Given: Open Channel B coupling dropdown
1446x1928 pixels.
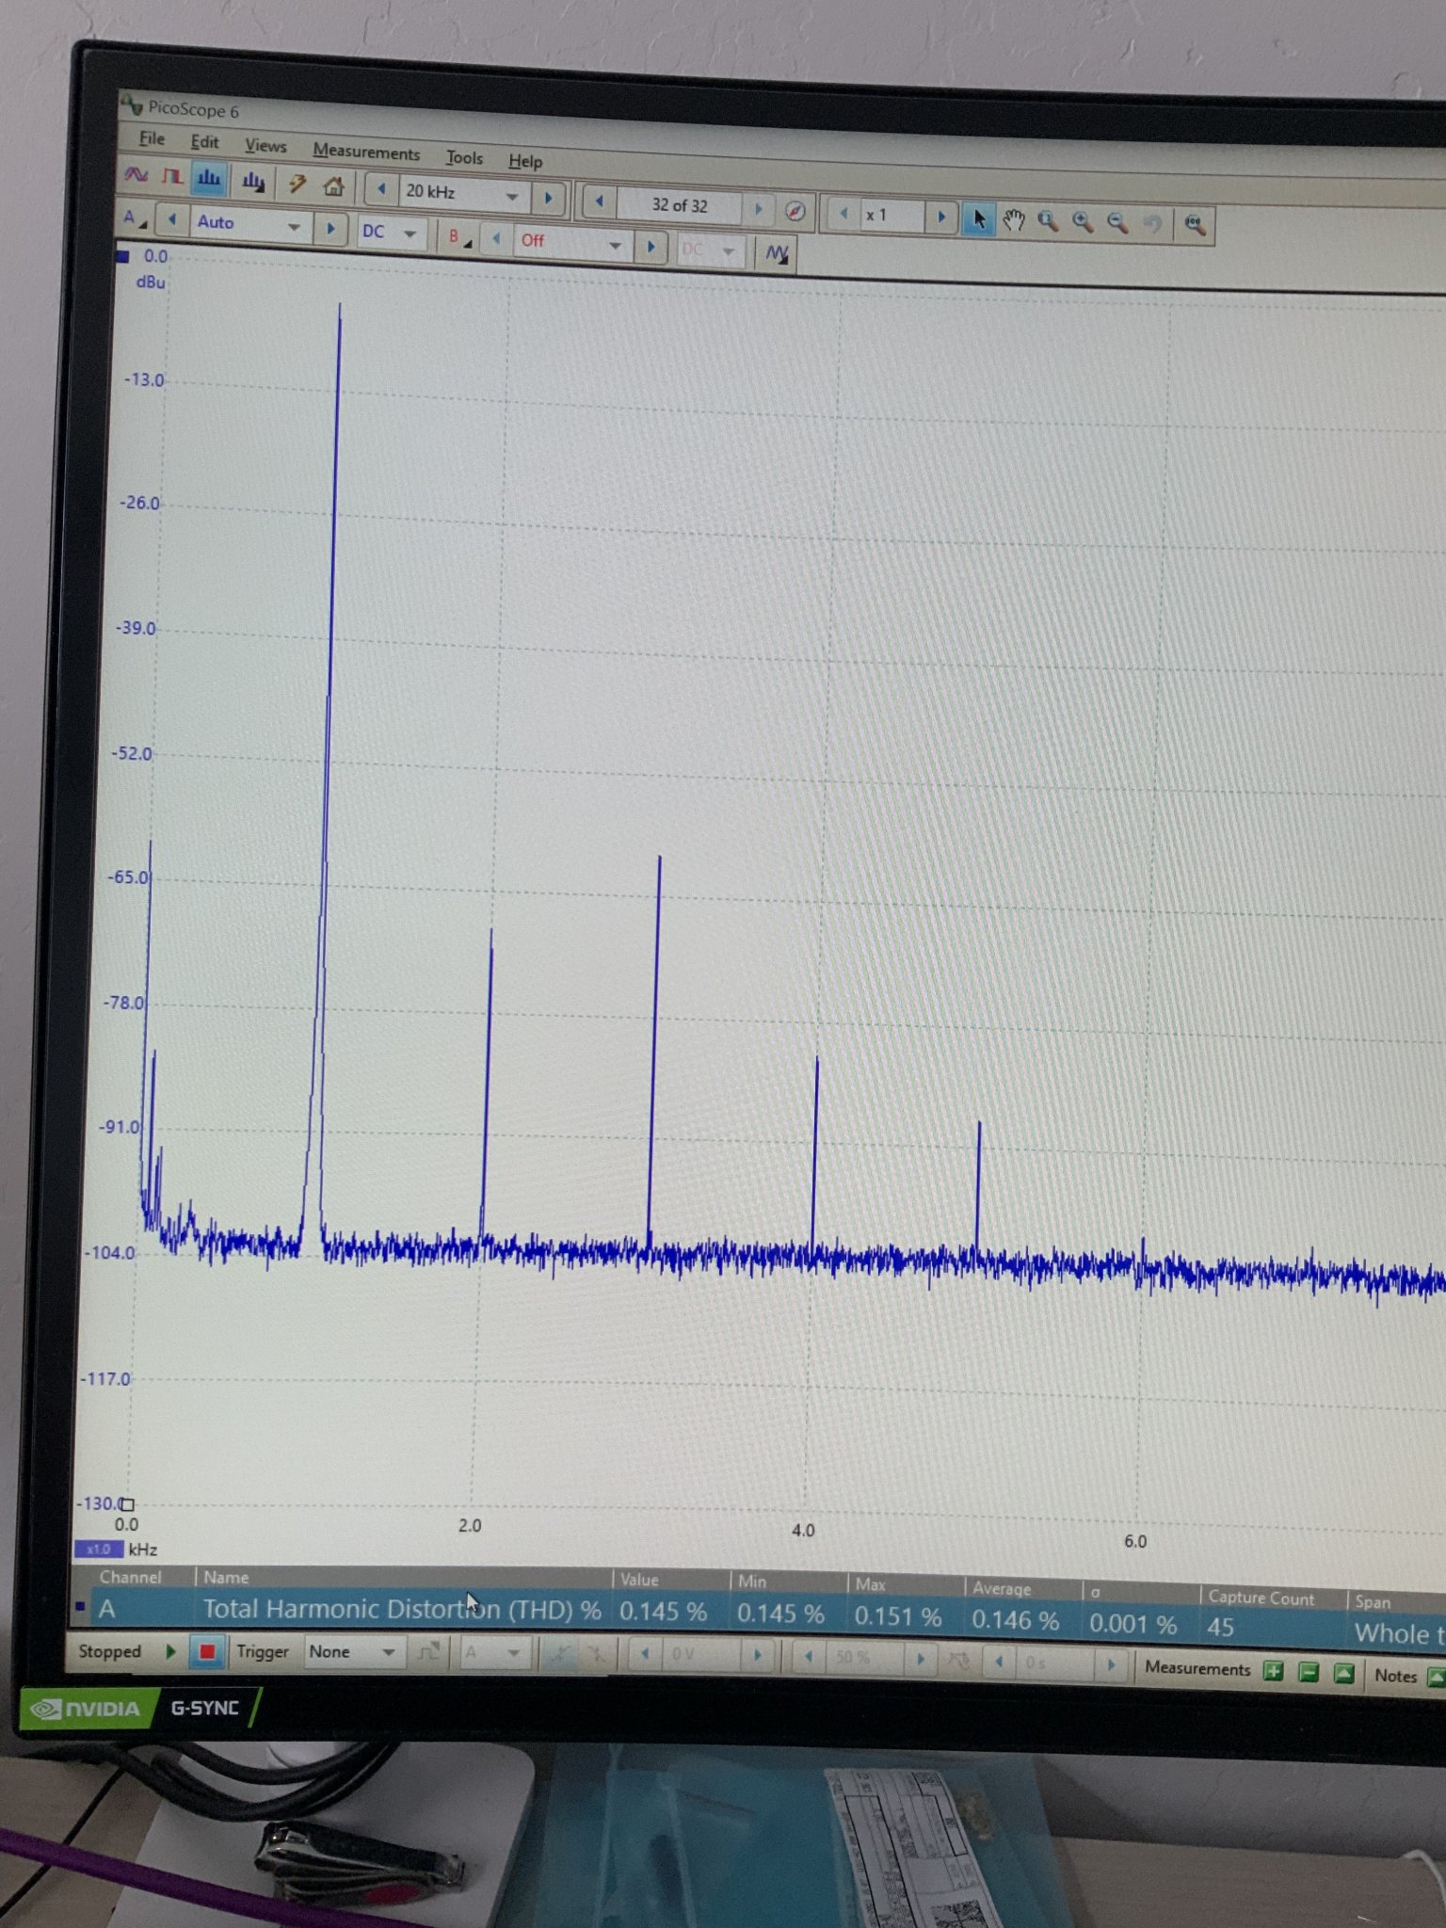Looking at the screenshot, I should point(709,250).
